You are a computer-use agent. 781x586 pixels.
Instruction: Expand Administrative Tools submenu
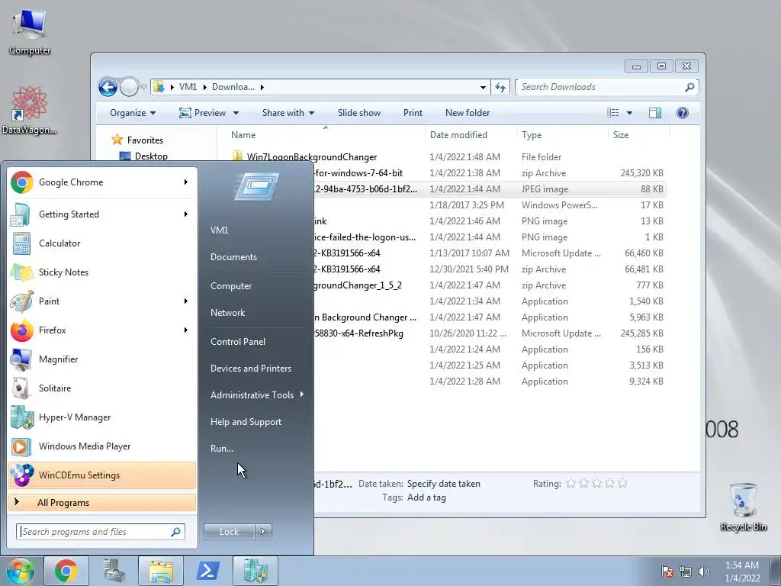click(x=257, y=395)
